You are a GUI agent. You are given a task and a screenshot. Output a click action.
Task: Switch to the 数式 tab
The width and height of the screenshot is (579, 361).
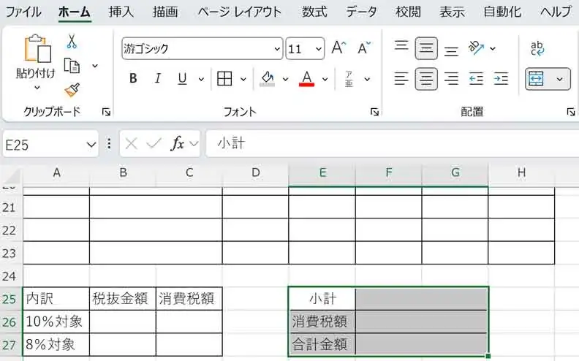314,12
